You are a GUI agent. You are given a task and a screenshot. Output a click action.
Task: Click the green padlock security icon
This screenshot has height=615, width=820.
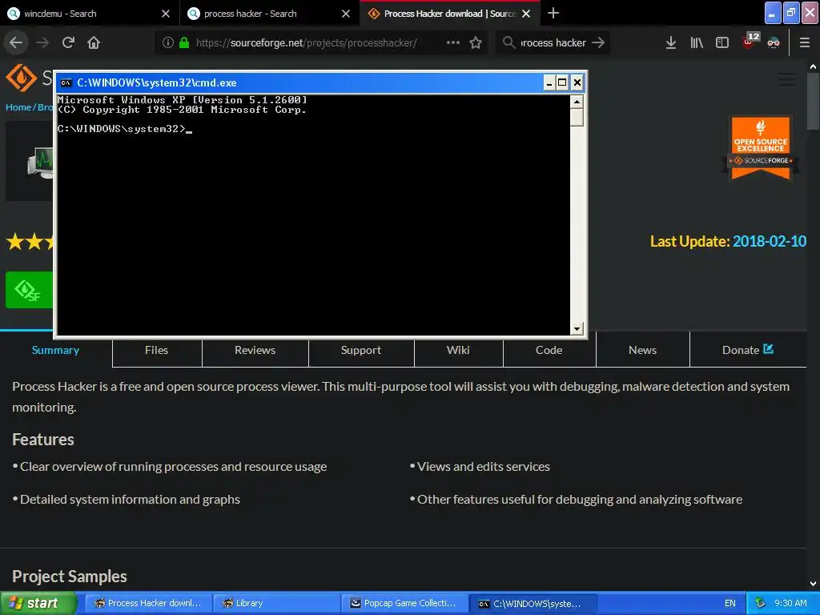(x=184, y=42)
